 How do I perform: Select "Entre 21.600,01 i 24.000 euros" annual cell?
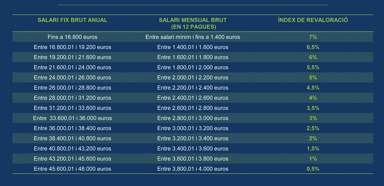coord(73,68)
